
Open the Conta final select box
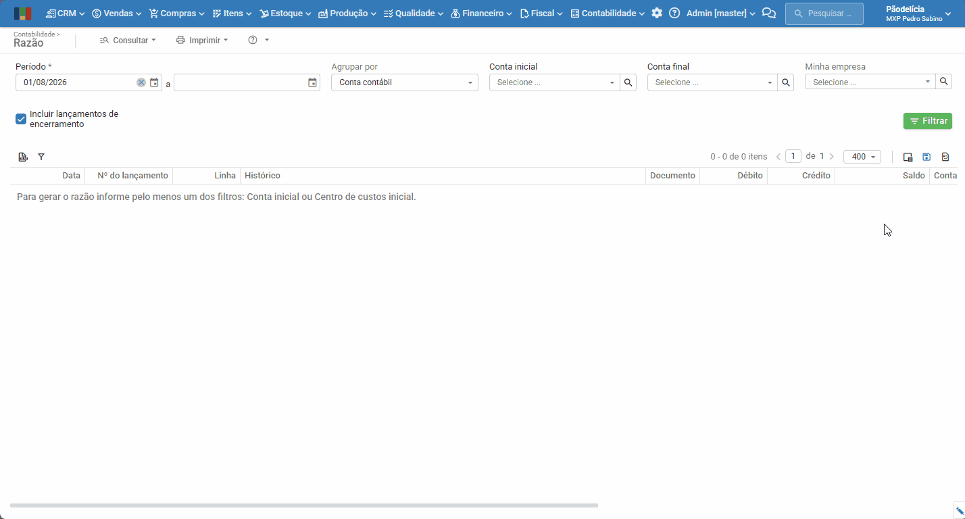point(712,82)
